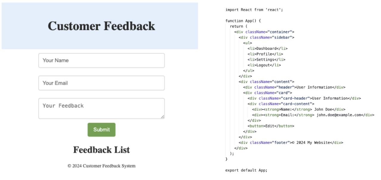
Task: Place cursor on function App() line
Action: click(243, 21)
